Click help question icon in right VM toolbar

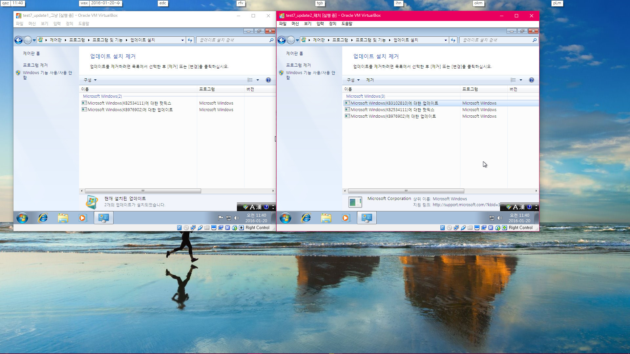point(532,80)
